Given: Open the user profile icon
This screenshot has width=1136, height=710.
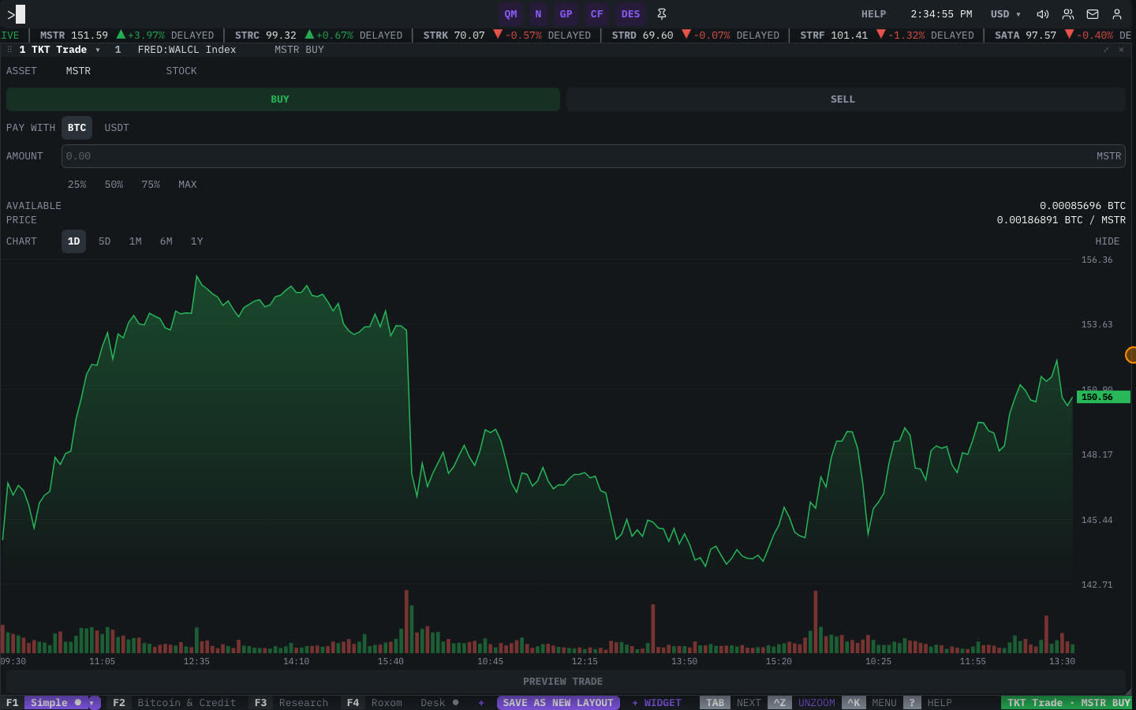Looking at the screenshot, I should [x=1117, y=14].
